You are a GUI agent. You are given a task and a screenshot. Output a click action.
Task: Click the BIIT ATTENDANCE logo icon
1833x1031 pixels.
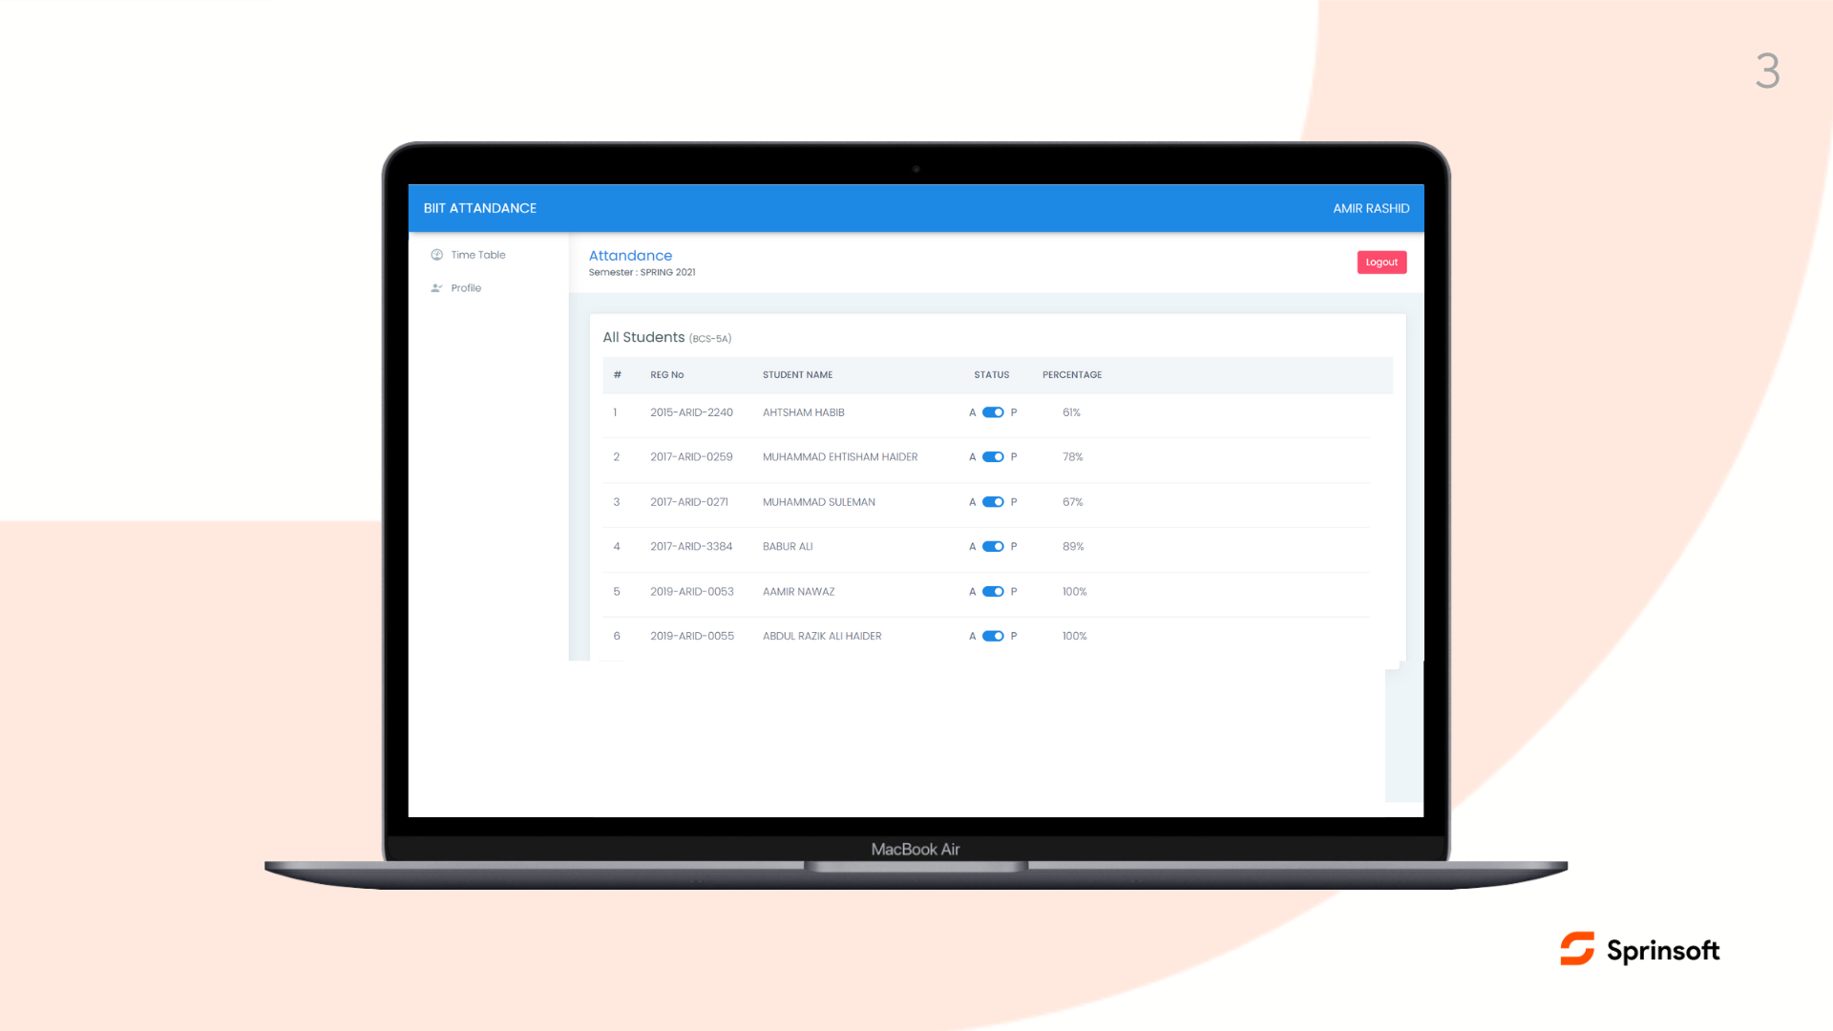(479, 208)
